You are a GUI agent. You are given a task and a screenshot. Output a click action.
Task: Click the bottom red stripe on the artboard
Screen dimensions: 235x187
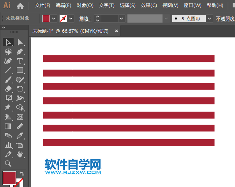pos(129,142)
